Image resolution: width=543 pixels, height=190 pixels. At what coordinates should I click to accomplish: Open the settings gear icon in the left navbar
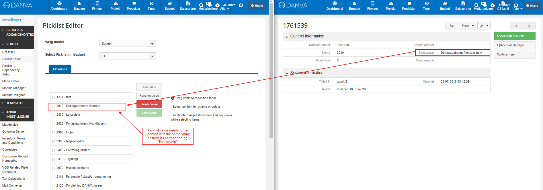coord(217,5)
